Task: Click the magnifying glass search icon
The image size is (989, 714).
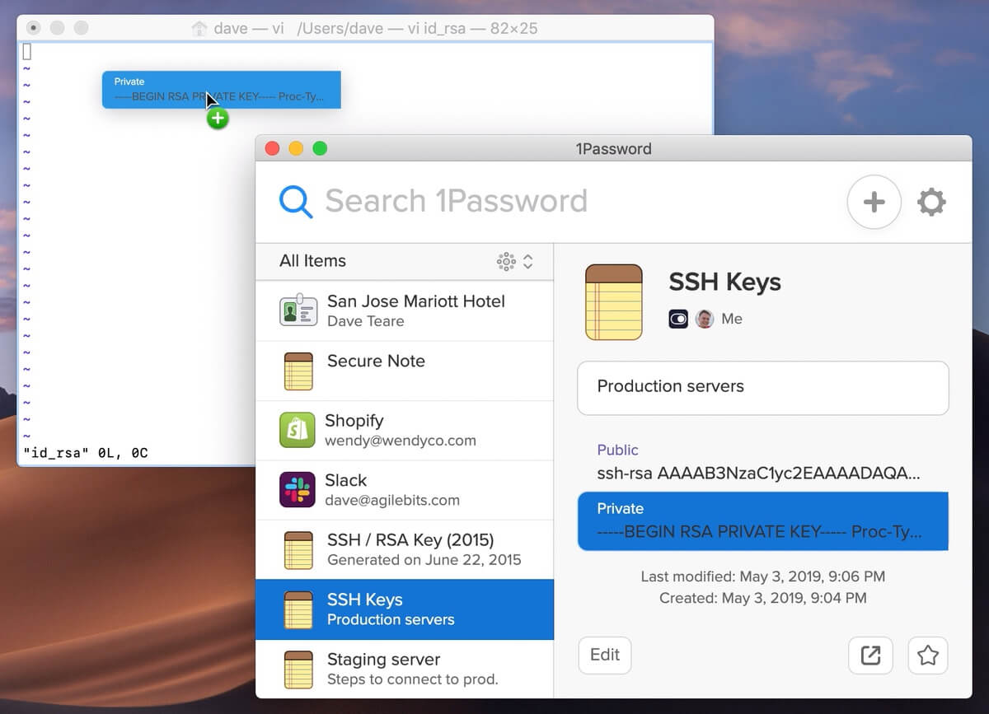Action: (x=295, y=200)
